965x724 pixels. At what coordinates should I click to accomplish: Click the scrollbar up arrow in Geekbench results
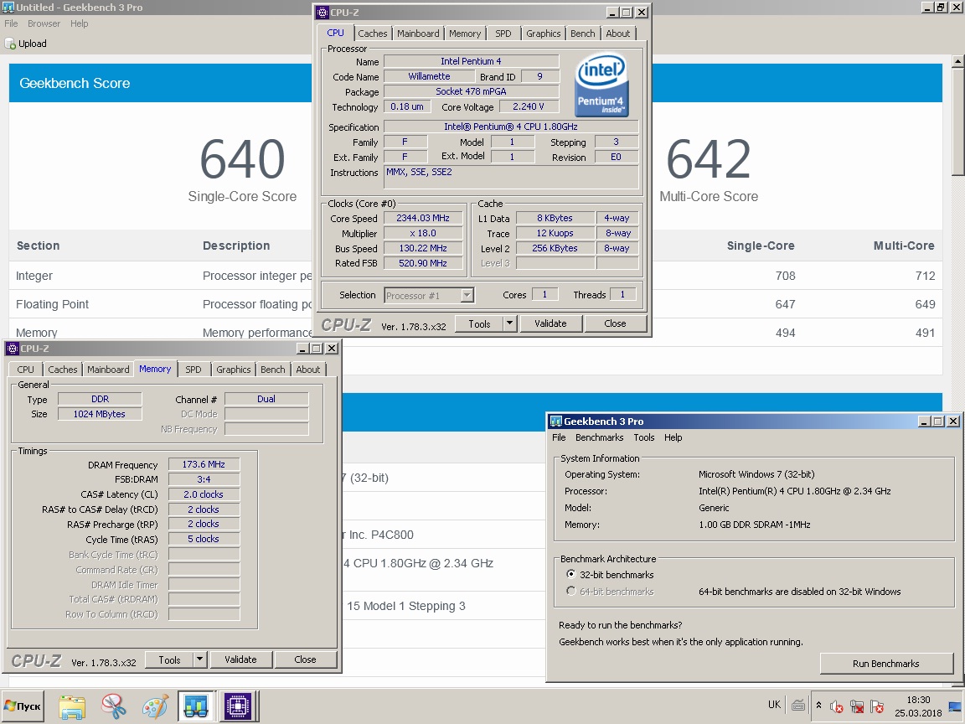(x=957, y=61)
